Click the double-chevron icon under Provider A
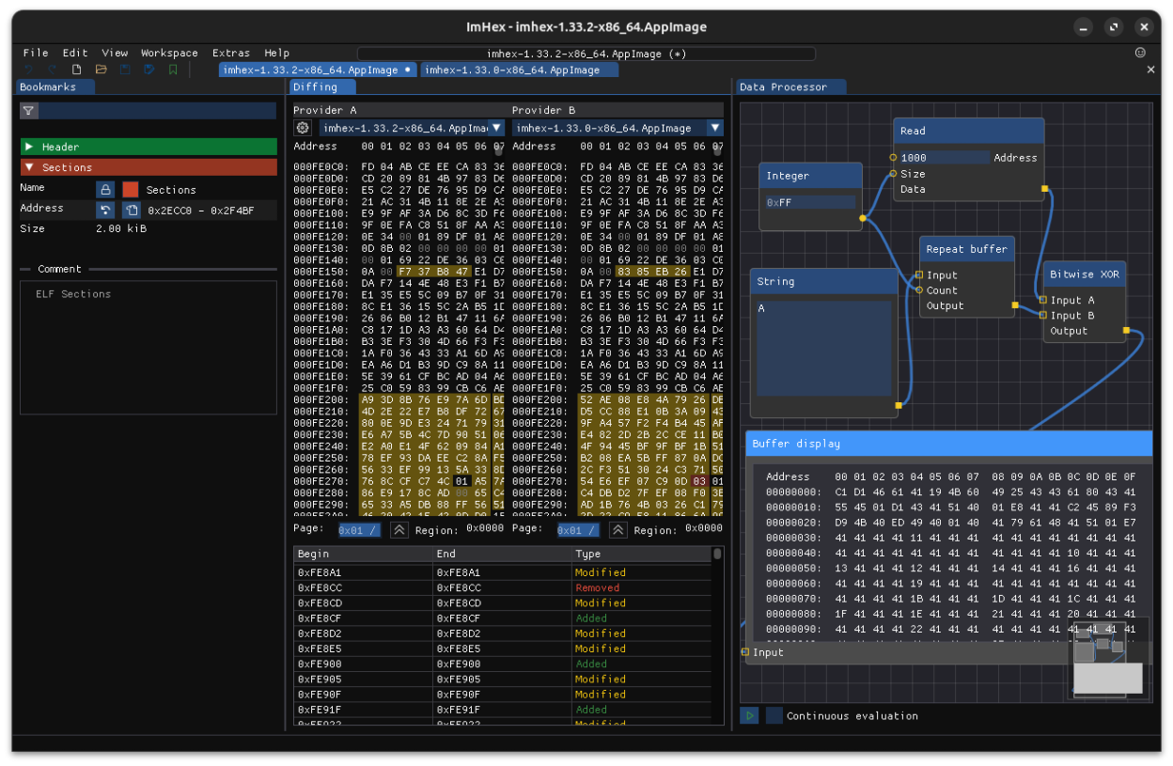The image size is (1173, 766). click(399, 530)
